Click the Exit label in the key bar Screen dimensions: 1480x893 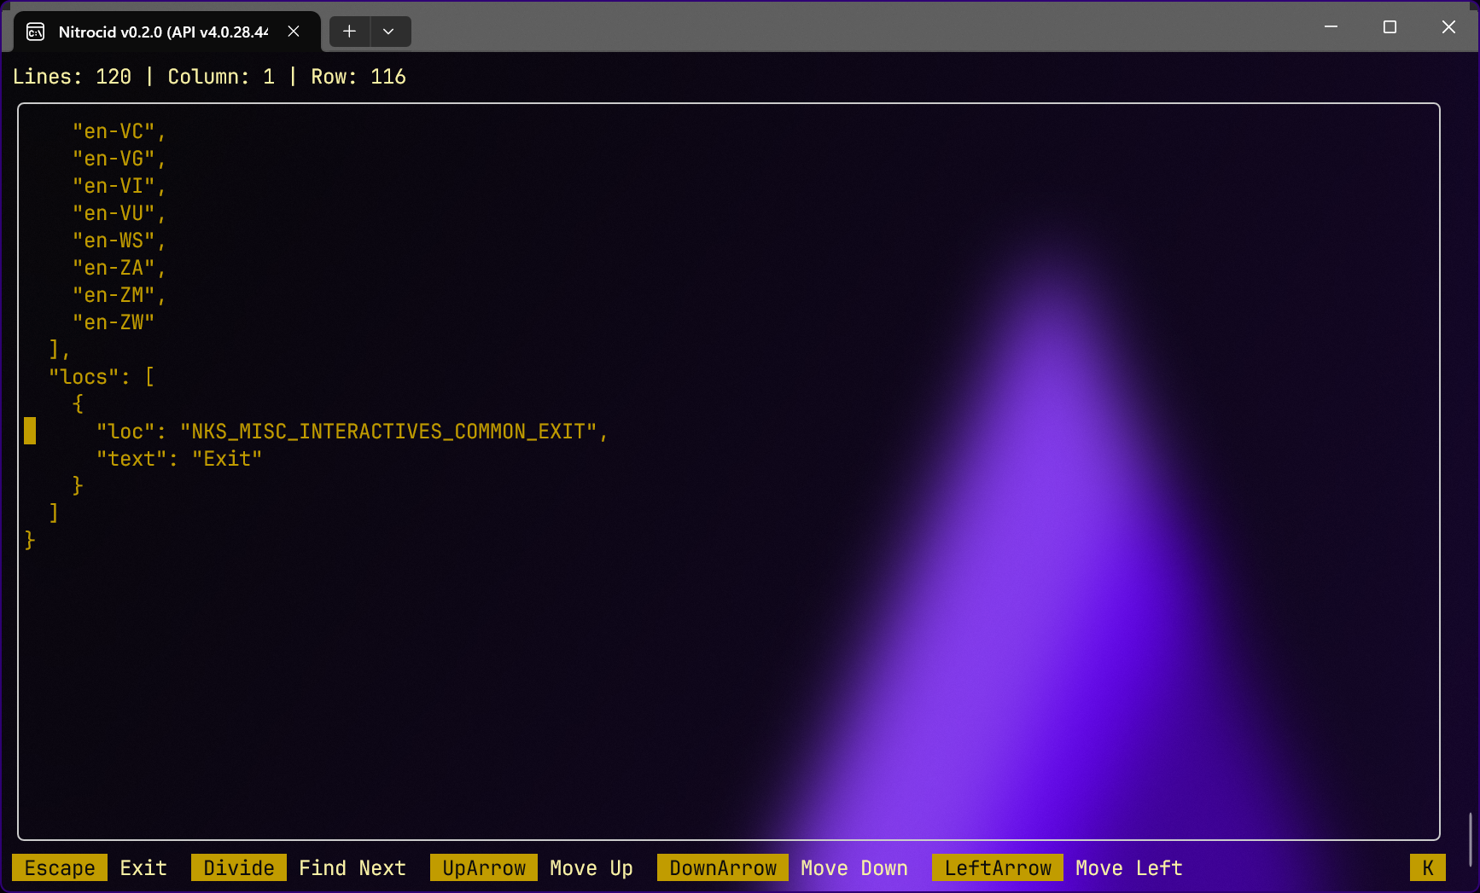[x=143, y=867]
